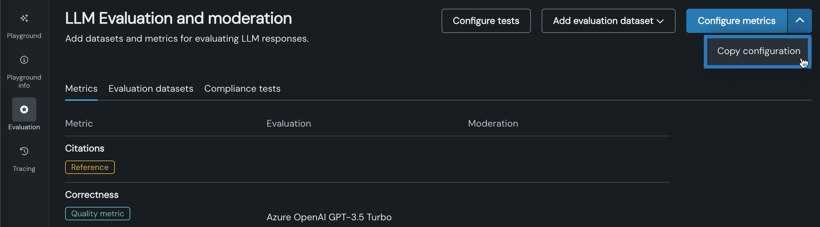
Task: Click the Configure metrics button
Action: 736,21
